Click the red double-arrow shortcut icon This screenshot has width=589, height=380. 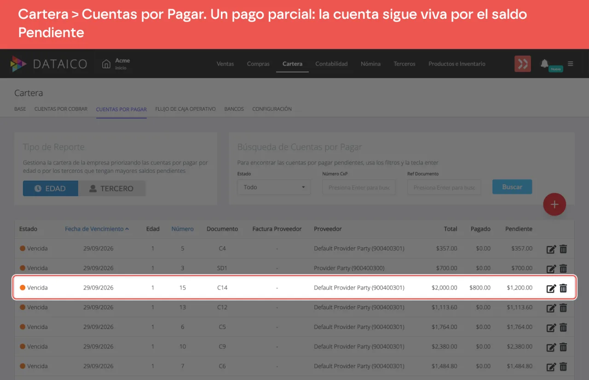pos(523,64)
